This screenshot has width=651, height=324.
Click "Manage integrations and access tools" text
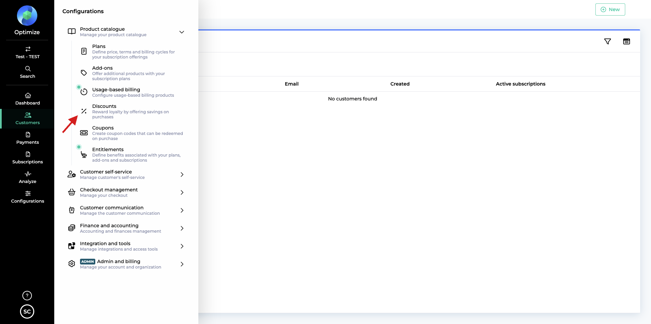pos(119,249)
